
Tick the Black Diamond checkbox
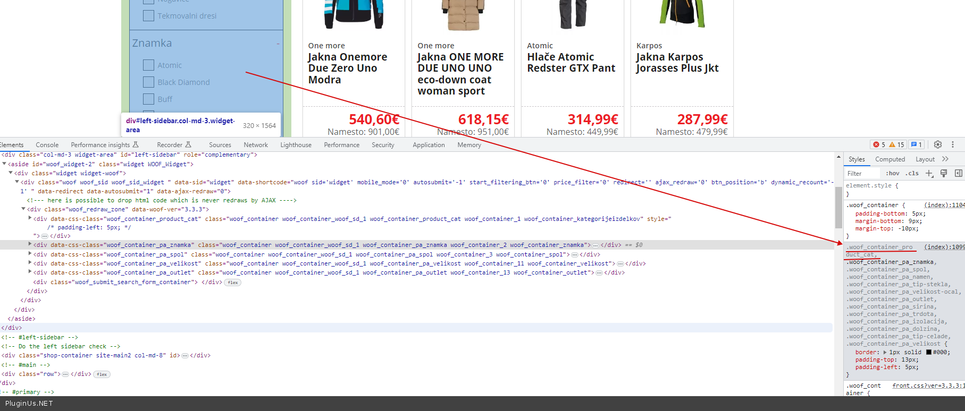tap(148, 82)
